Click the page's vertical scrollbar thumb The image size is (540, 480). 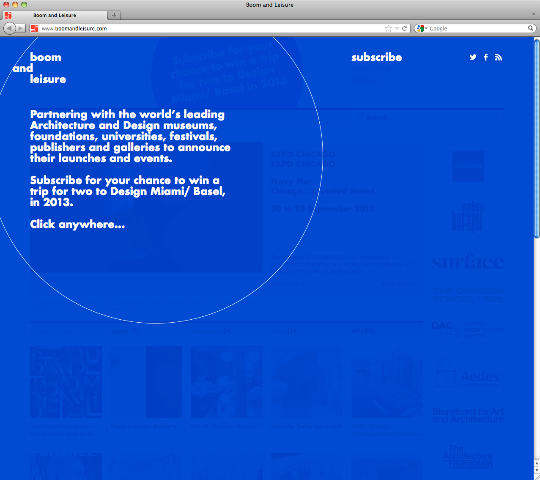click(x=537, y=138)
